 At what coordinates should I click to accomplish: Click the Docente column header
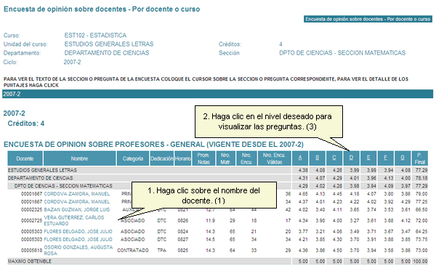(25, 158)
